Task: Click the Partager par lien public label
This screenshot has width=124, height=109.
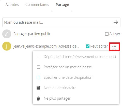Action: pos(32,34)
